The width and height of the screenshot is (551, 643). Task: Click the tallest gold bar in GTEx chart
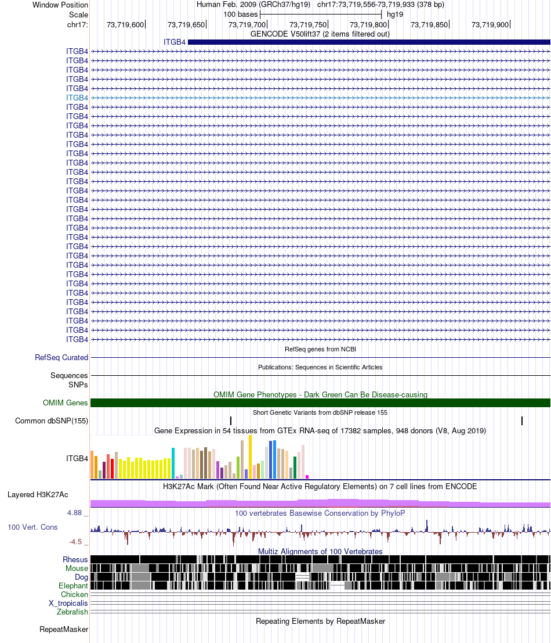tap(251, 457)
